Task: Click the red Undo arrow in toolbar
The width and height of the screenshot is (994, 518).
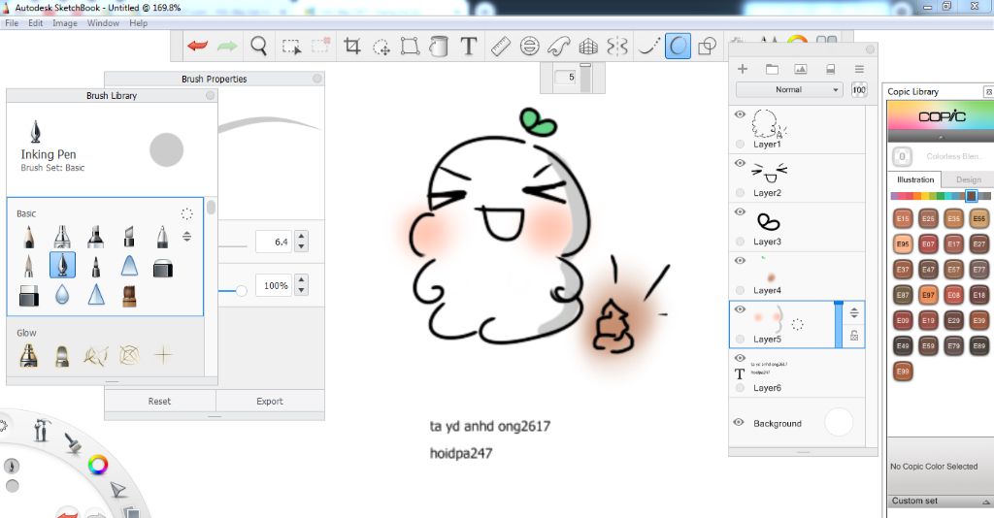Action: point(198,47)
